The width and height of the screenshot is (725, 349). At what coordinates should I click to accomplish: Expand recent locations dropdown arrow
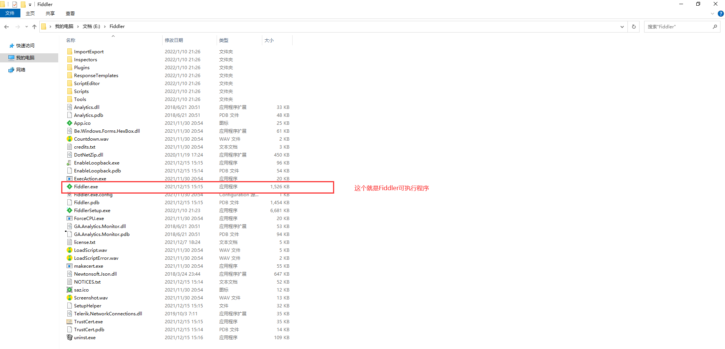pos(26,26)
